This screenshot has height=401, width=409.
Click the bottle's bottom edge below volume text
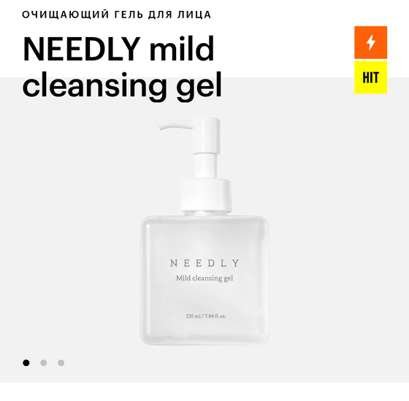click(204, 338)
